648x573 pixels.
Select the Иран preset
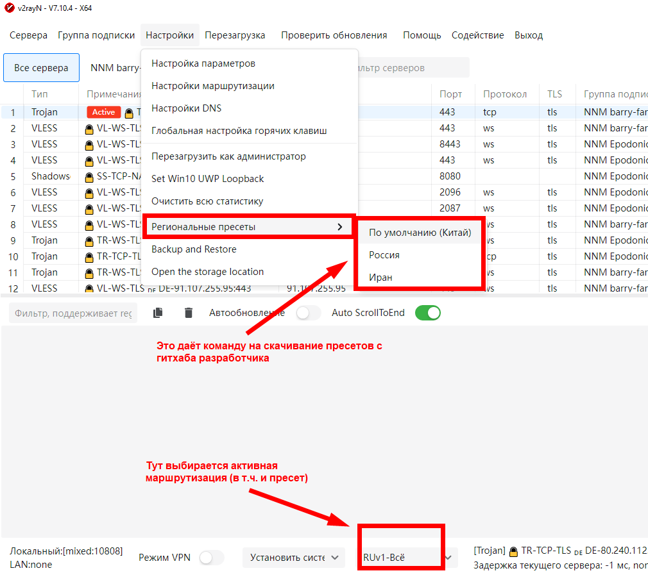click(x=420, y=278)
